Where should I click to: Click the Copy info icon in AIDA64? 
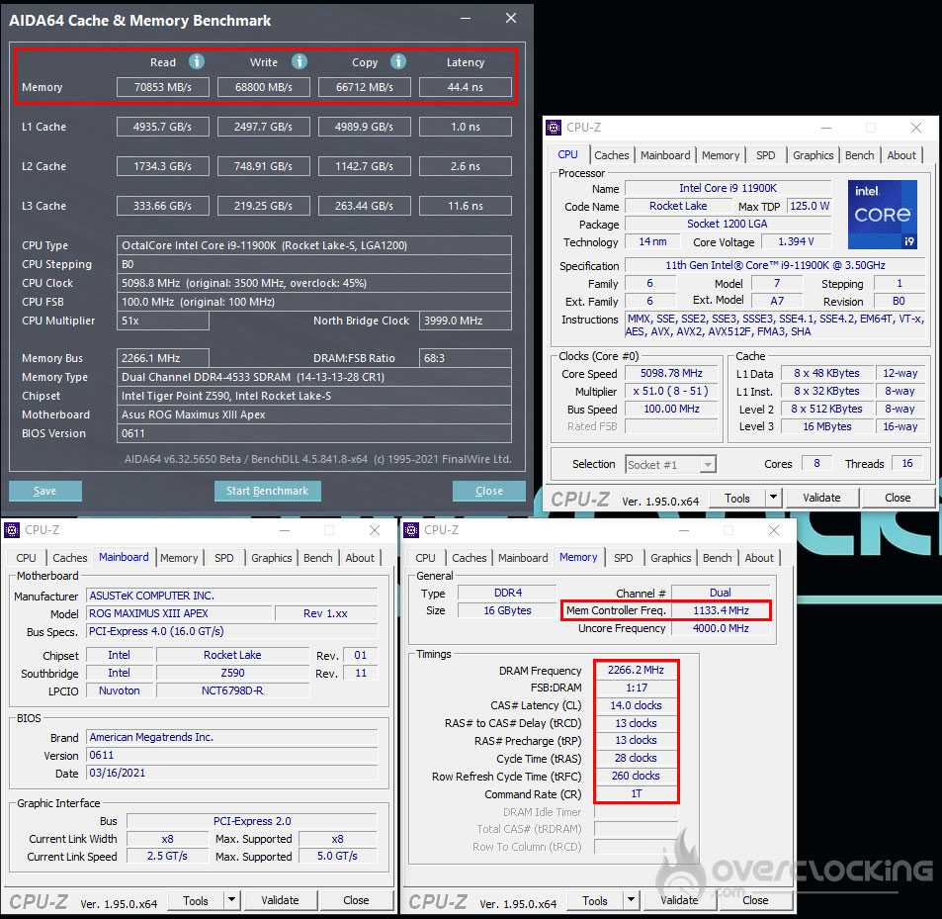tap(398, 61)
